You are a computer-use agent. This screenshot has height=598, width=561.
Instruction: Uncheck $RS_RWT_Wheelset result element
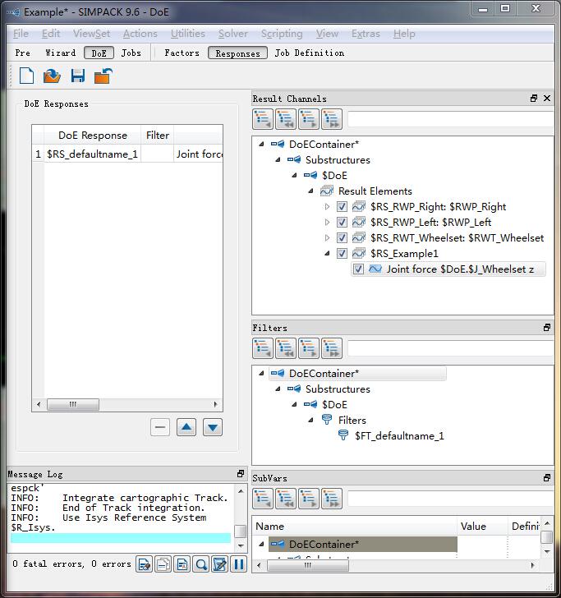(x=342, y=238)
